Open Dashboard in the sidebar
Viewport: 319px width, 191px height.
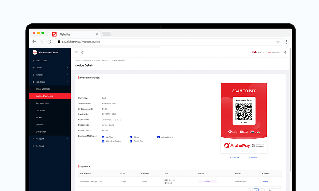click(50, 60)
